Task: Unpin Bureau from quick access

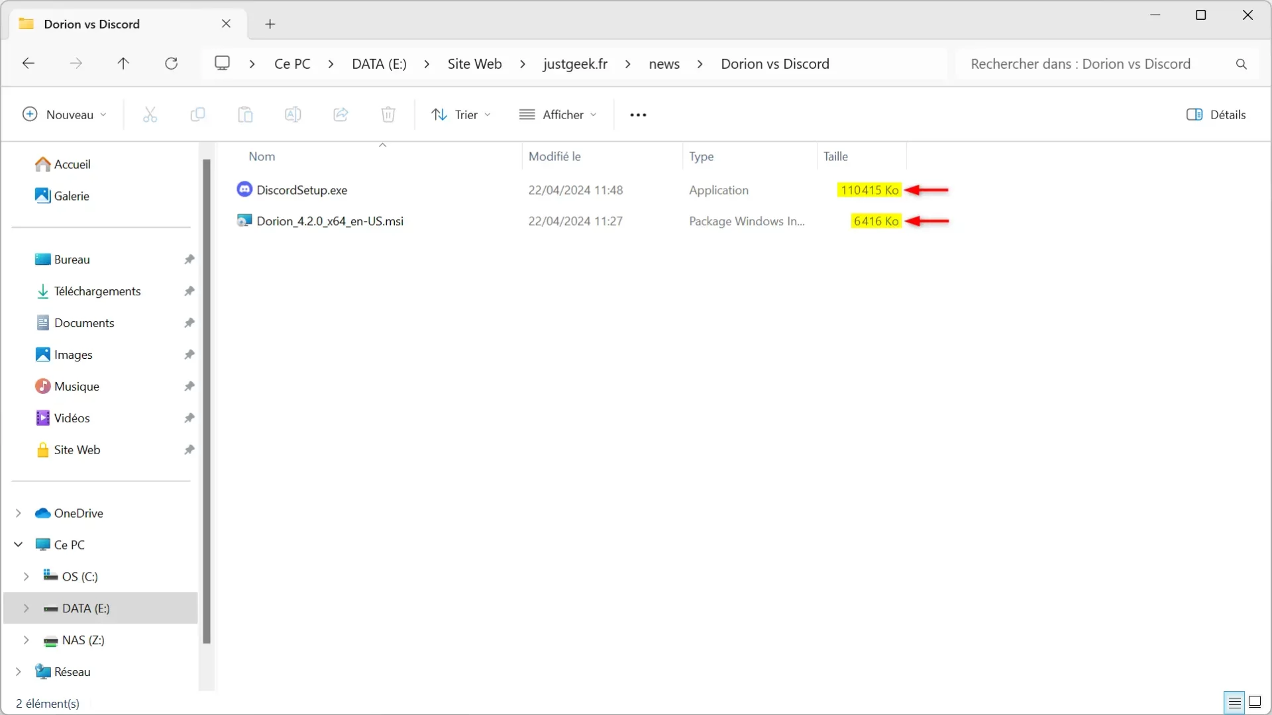Action: click(x=189, y=259)
